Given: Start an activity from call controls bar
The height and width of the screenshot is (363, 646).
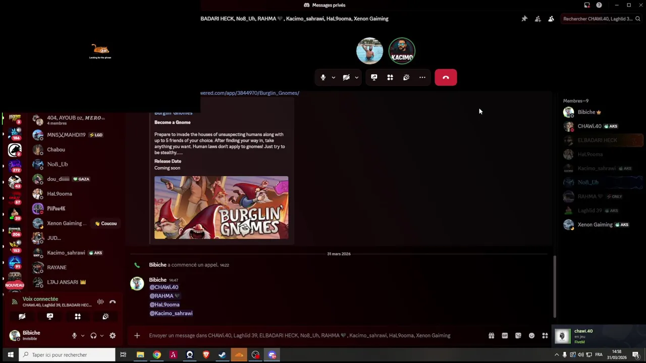Looking at the screenshot, I should click(390, 78).
